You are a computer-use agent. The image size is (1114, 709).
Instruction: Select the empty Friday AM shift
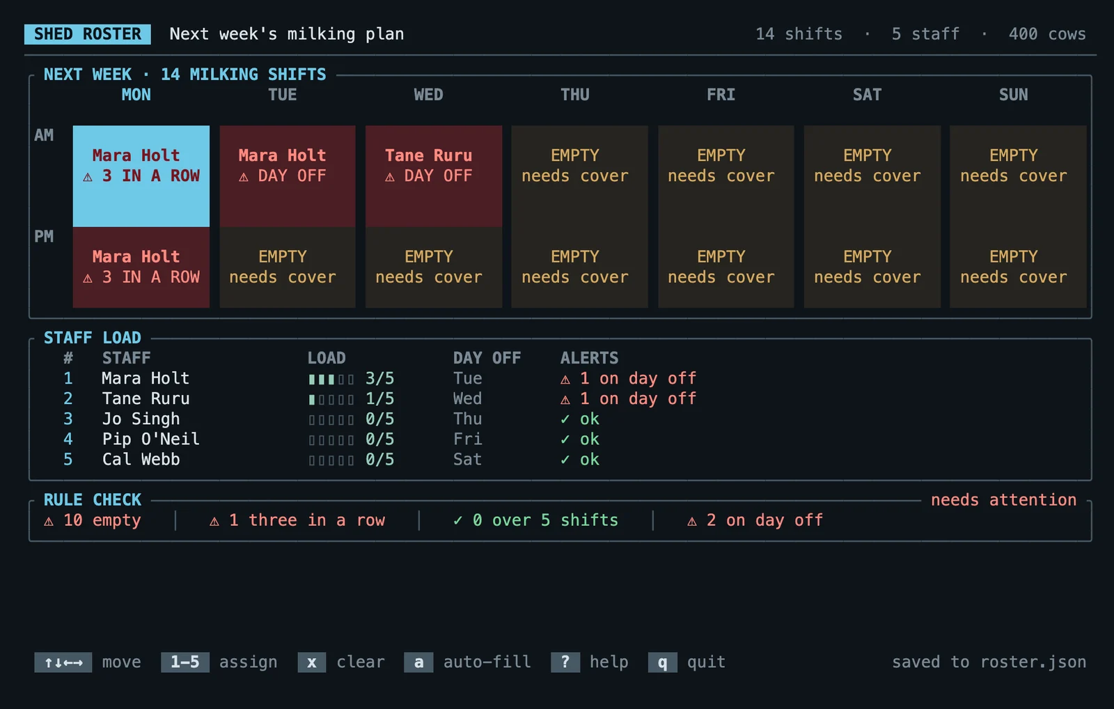(x=726, y=176)
